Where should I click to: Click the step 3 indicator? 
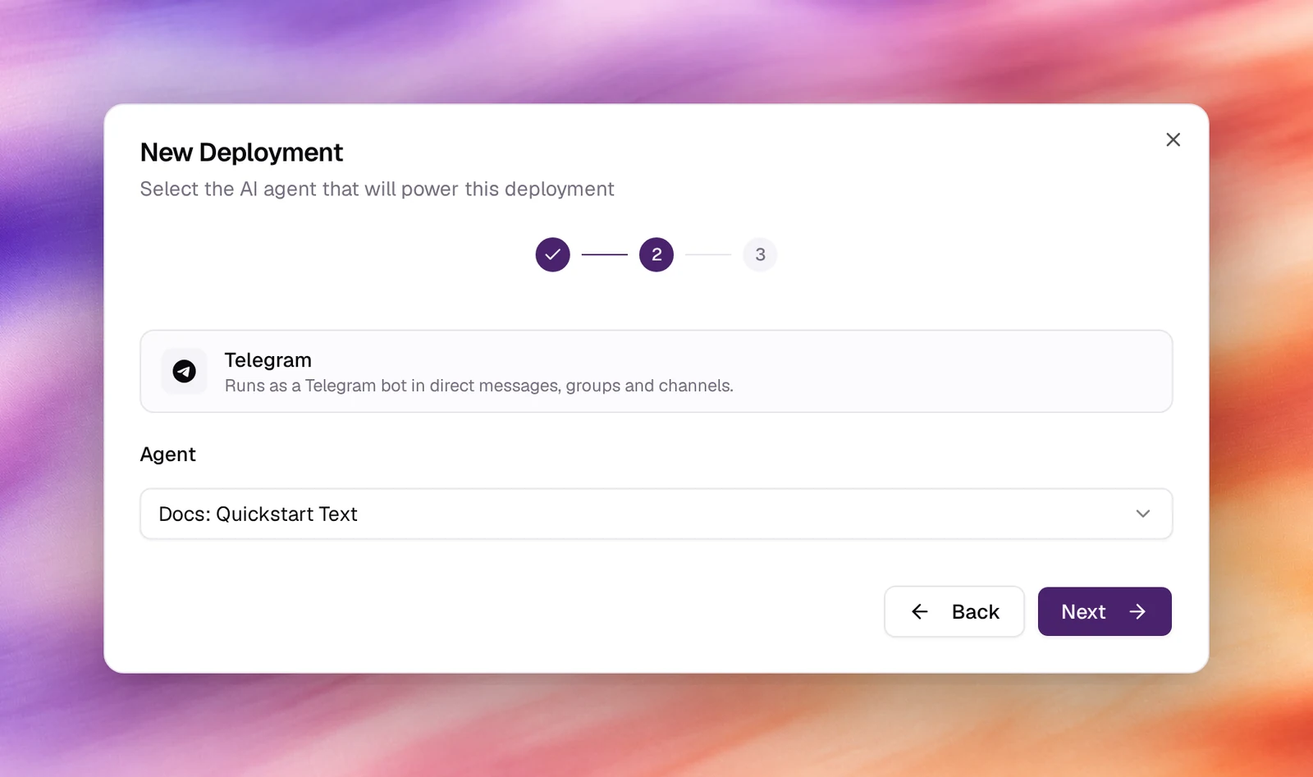tap(760, 254)
